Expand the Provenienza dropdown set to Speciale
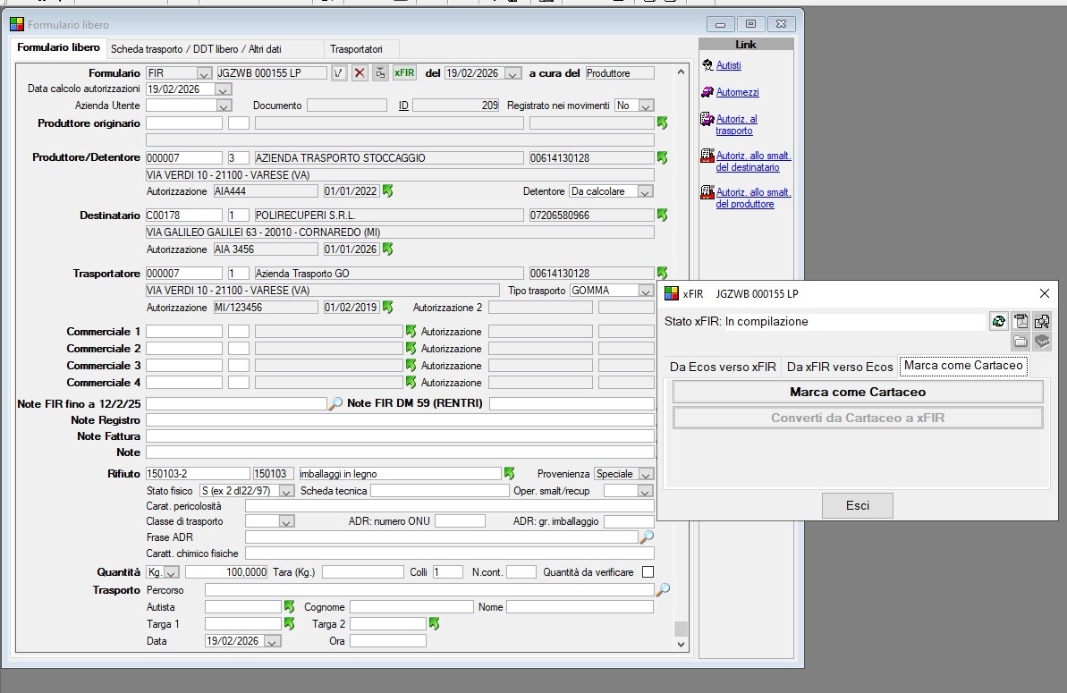 [645, 474]
